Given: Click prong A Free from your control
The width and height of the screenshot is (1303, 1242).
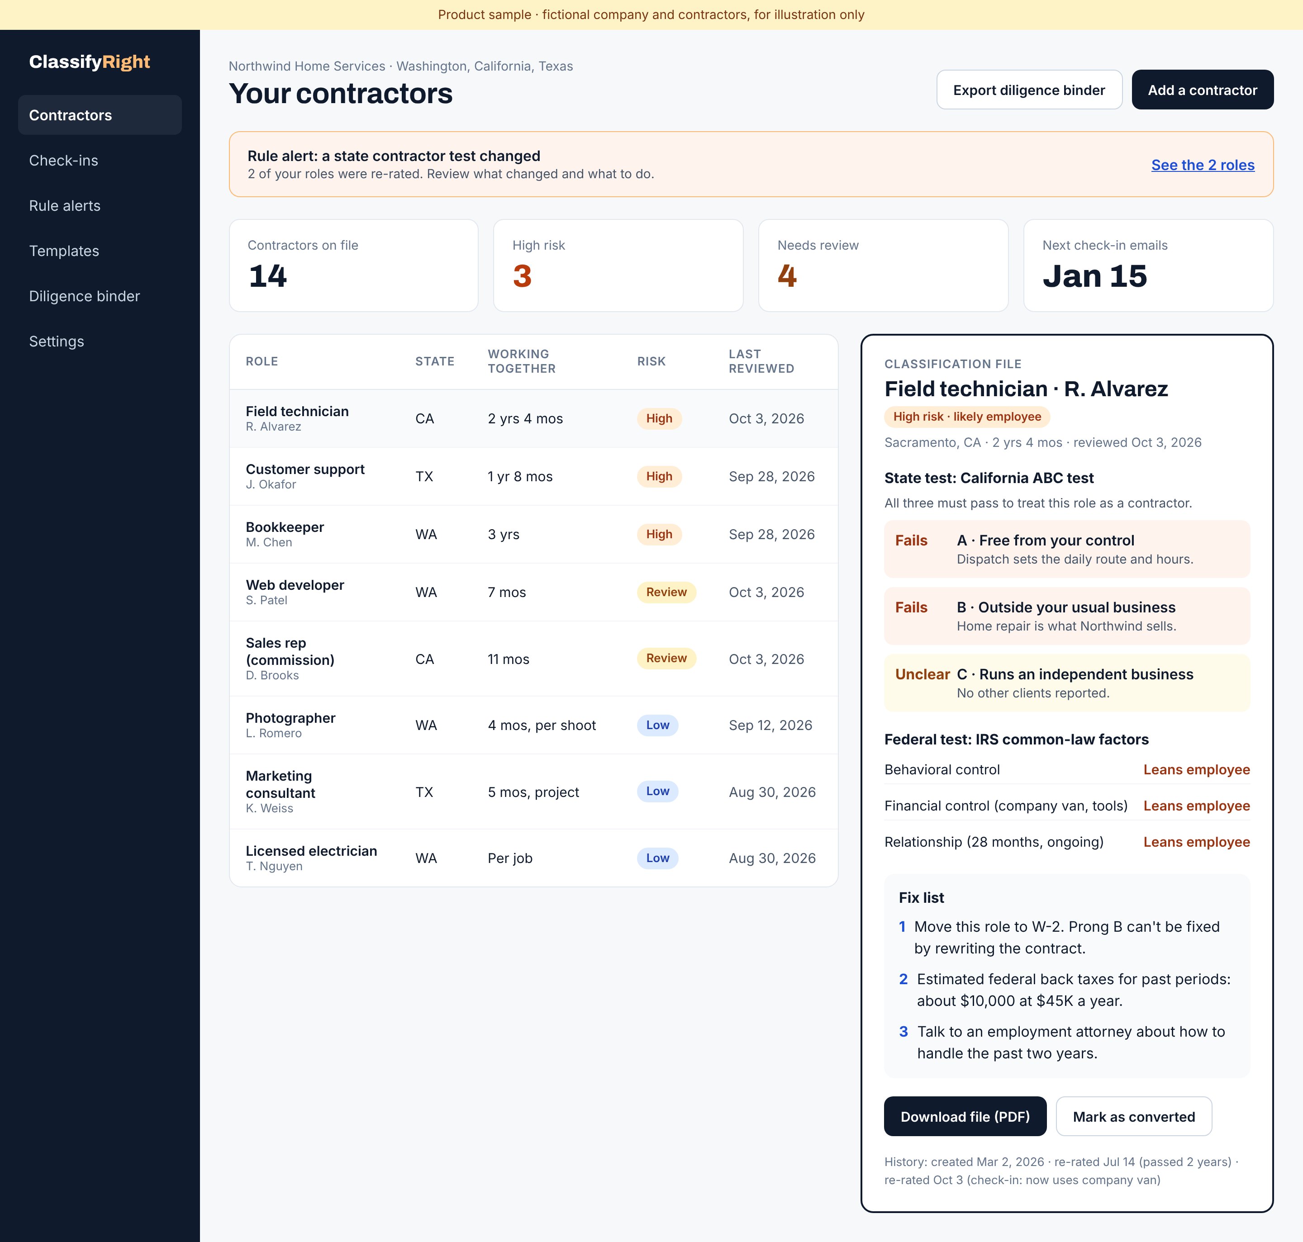Looking at the screenshot, I should [1067, 549].
